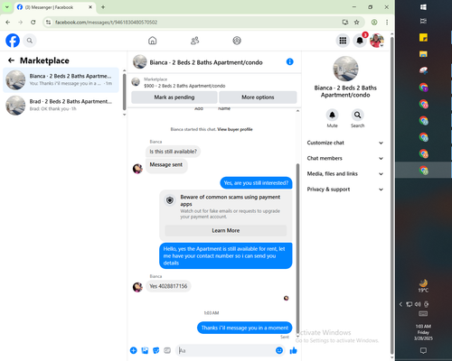
Task: Select the Messenger | Facebook browser tab
Action: pyautogui.click(x=55, y=7)
